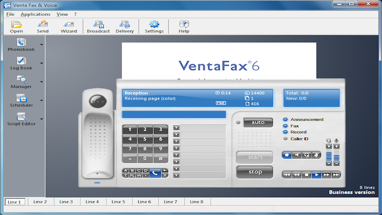Toggle the Announcement indicator
This screenshot has width=382, height=215.
coord(285,120)
